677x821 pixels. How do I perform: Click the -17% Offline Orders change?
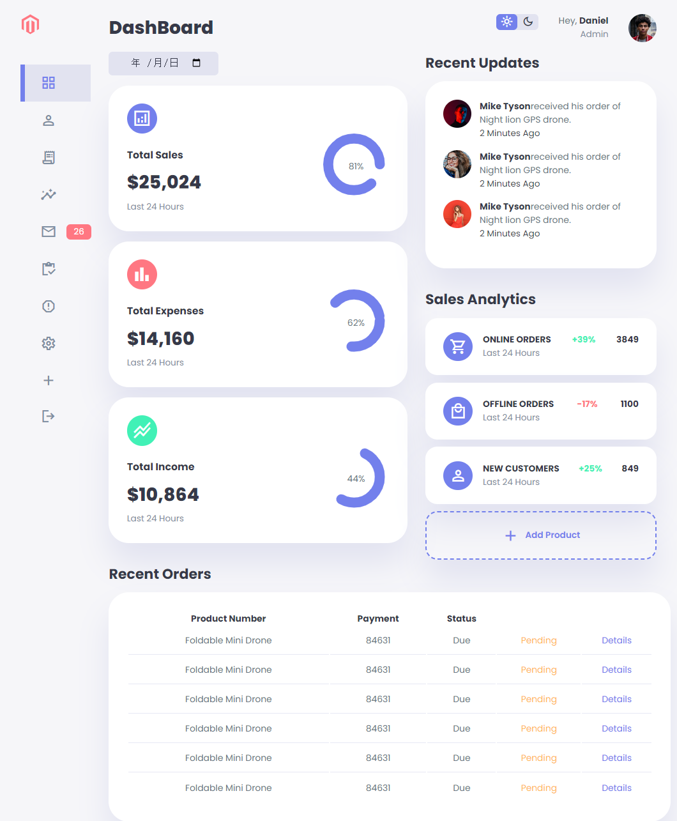[587, 404]
